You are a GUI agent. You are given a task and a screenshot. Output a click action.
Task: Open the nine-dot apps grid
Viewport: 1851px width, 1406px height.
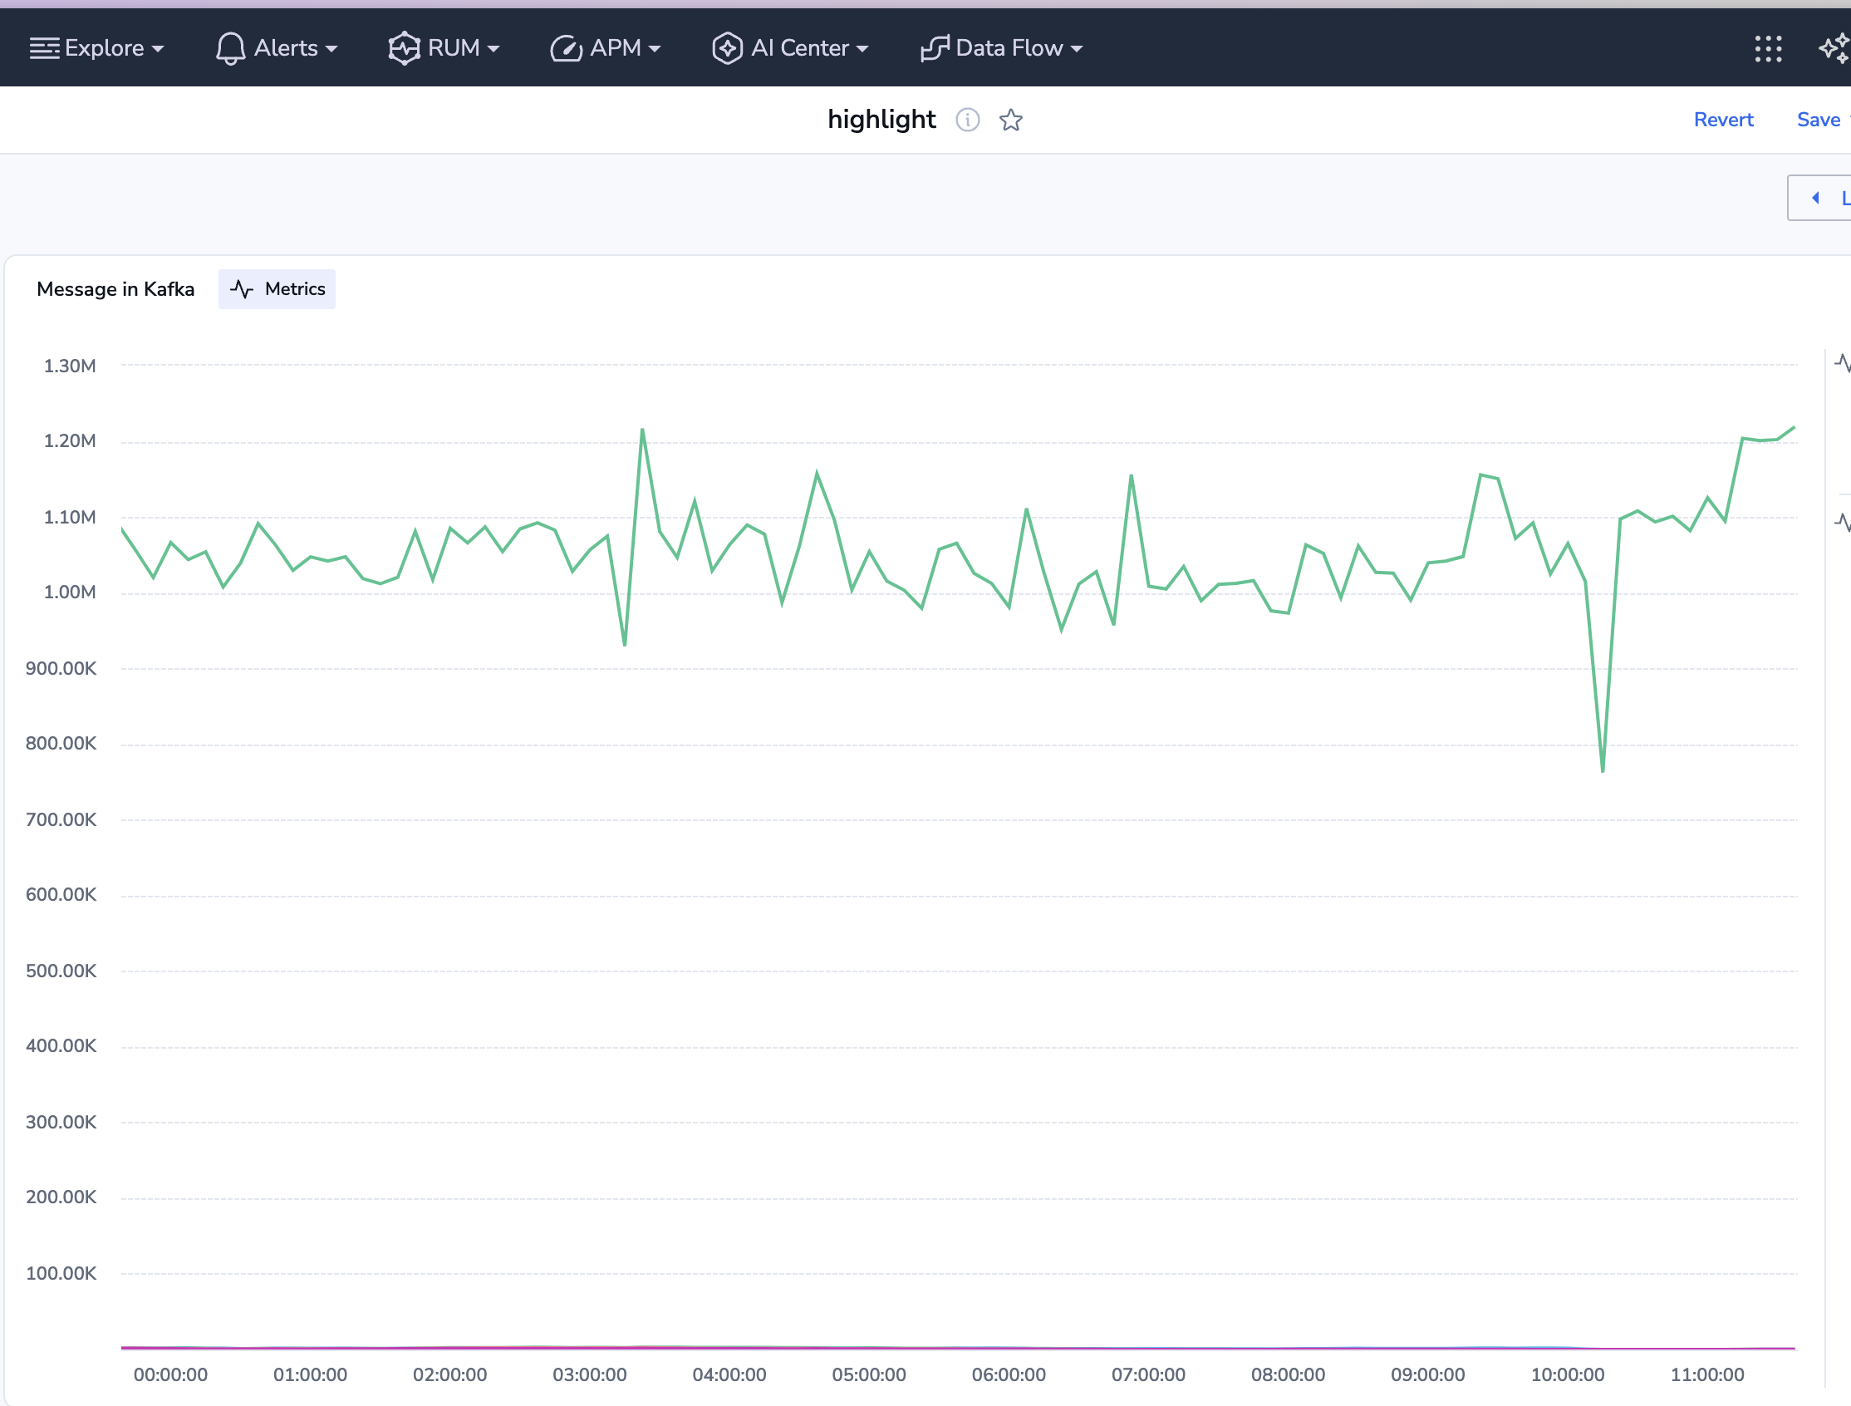[x=1767, y=48]
